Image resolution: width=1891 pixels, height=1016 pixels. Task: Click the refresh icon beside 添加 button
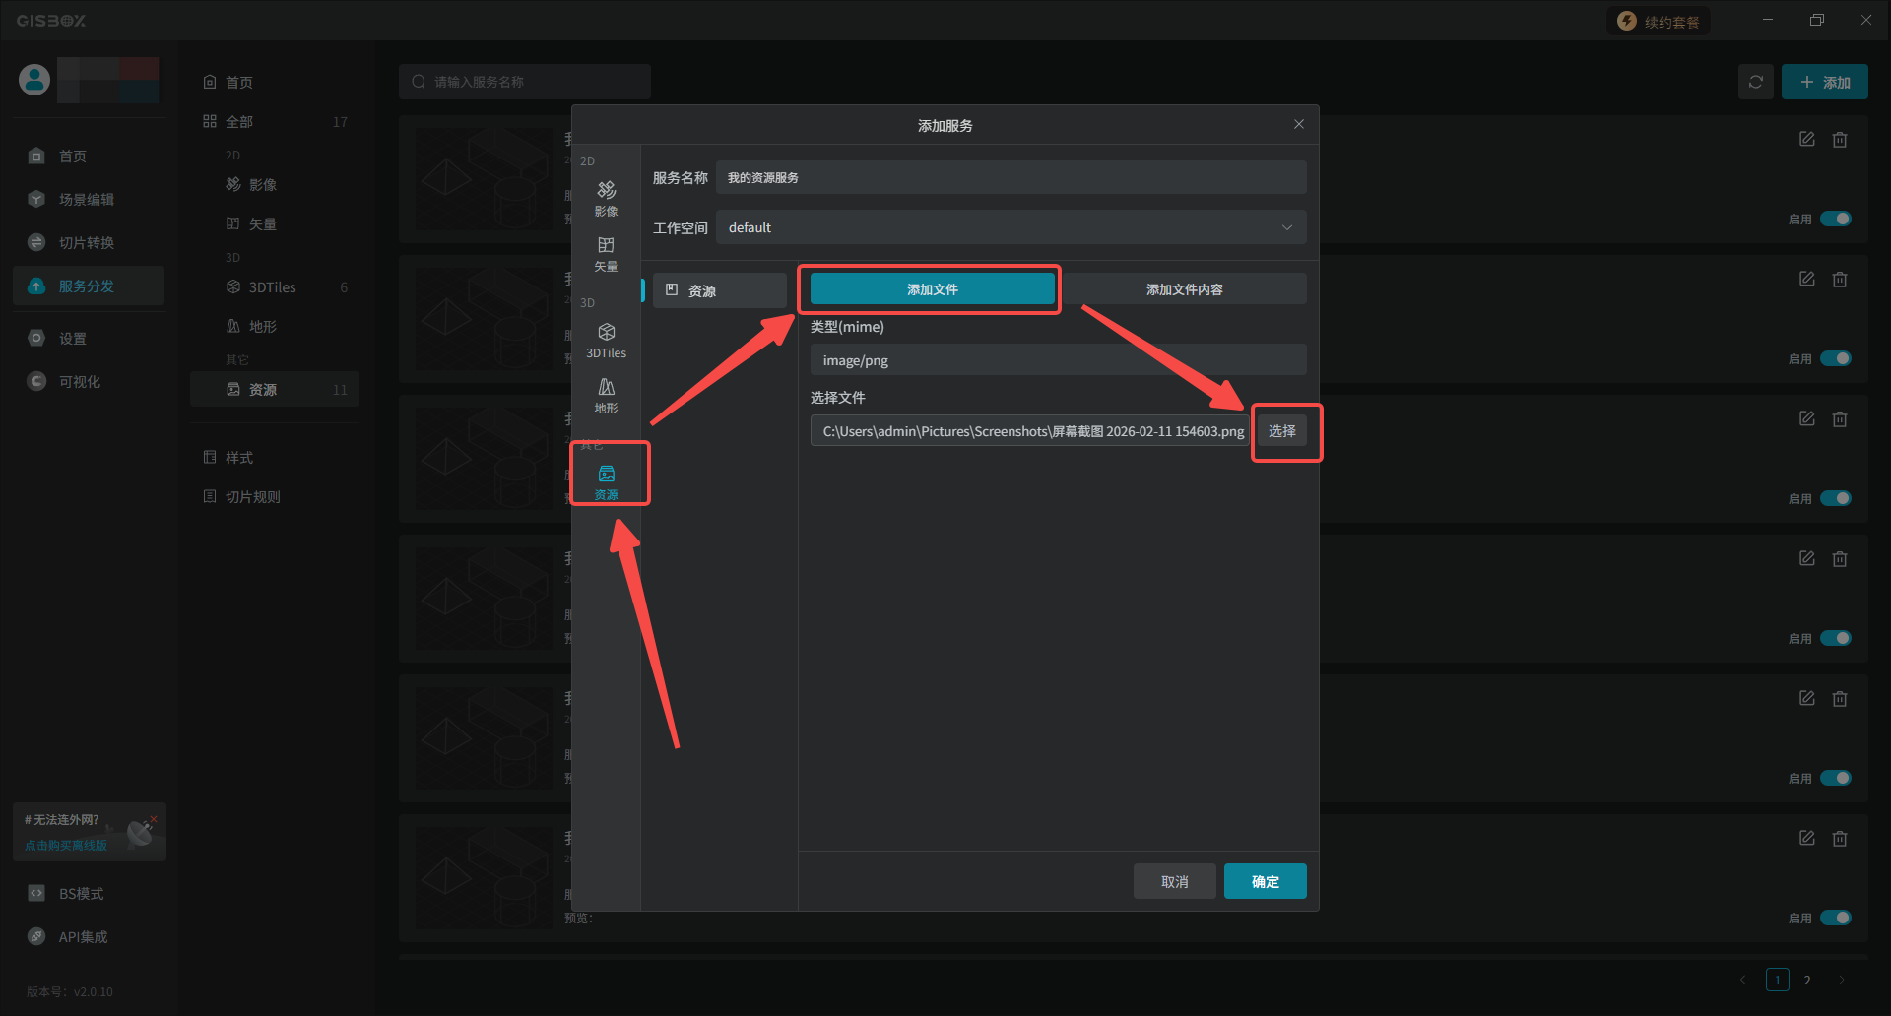coord(1755,82)
